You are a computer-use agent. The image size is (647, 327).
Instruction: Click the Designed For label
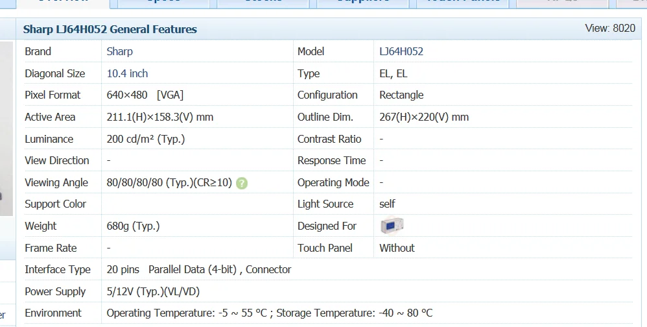327,226
